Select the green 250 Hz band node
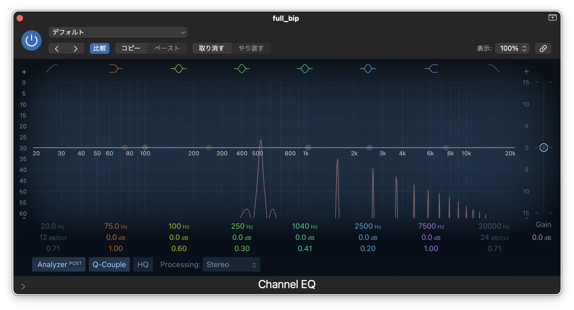Image resolution: width=574 pixels, height=310 pixels. pos(209,147)
